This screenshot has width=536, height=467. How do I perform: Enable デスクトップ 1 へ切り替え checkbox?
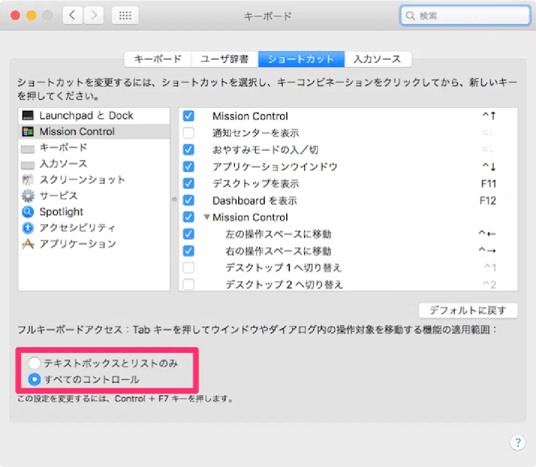point(188,268)
